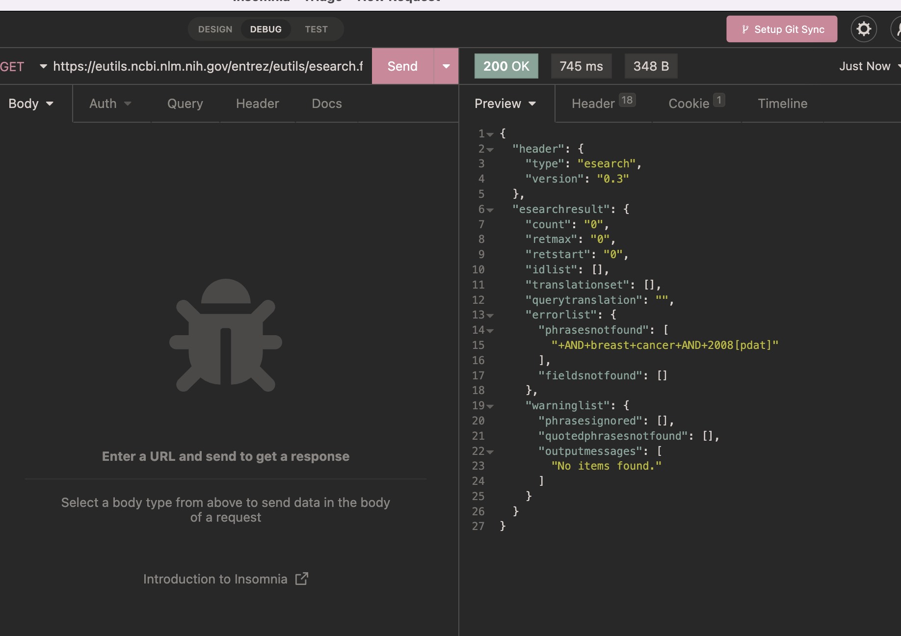This screenshot has height=636, width=901.
Task: Select the DEBUG activity toggle
Action: click(266, 29)
